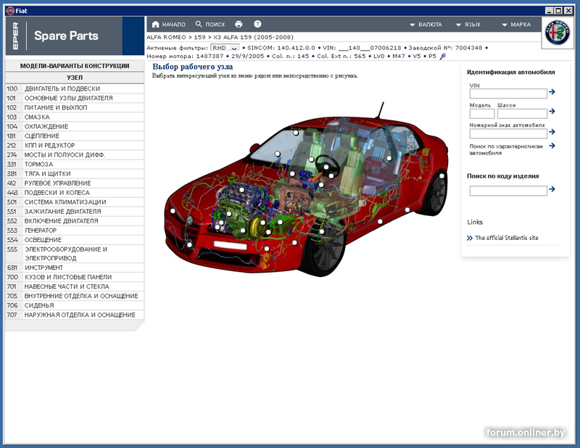This screenshot has height=448, width=580.
Task: Click the НАЧАЛО home icon
Action: 156,25
